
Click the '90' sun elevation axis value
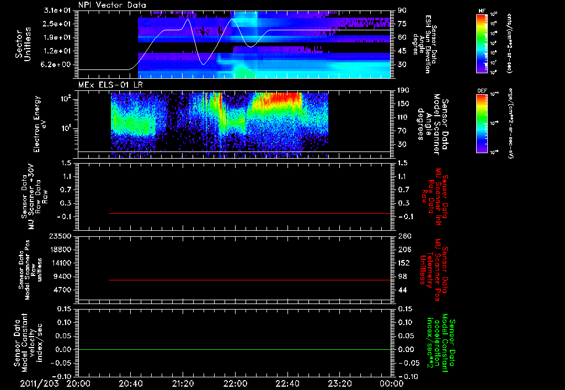tap(402, 10)
